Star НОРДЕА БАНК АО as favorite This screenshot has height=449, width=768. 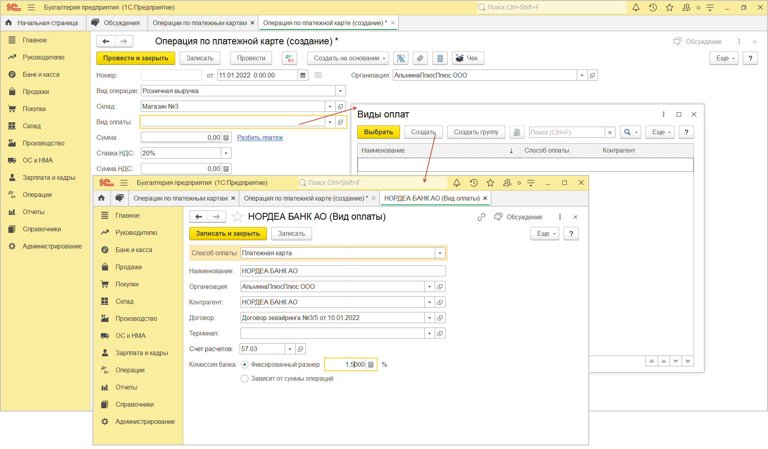[x=237, y=217]
